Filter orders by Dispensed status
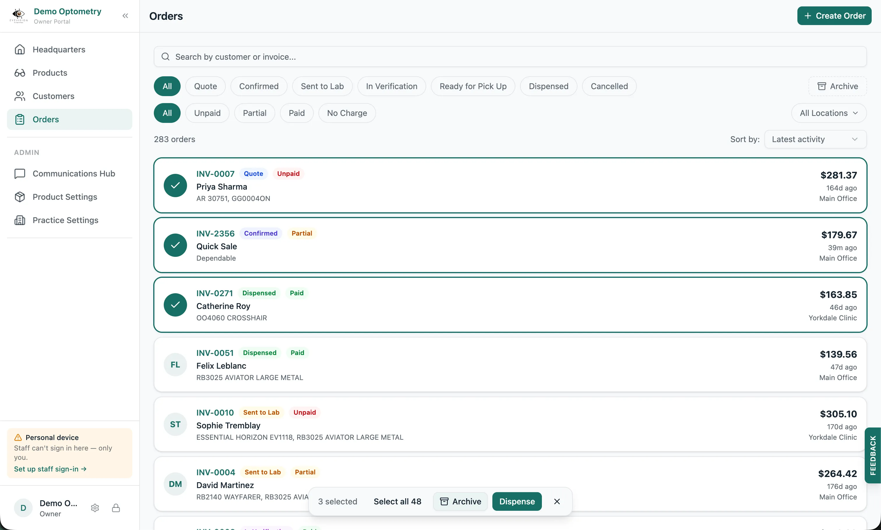This screenshot has width=881, height=530. pos(548,86)
